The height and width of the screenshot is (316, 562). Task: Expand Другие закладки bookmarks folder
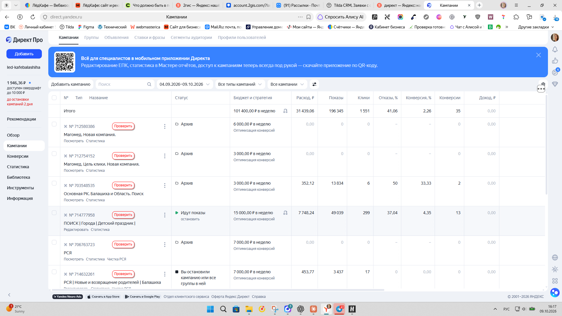pyautogui.click(x=536, y=27)
